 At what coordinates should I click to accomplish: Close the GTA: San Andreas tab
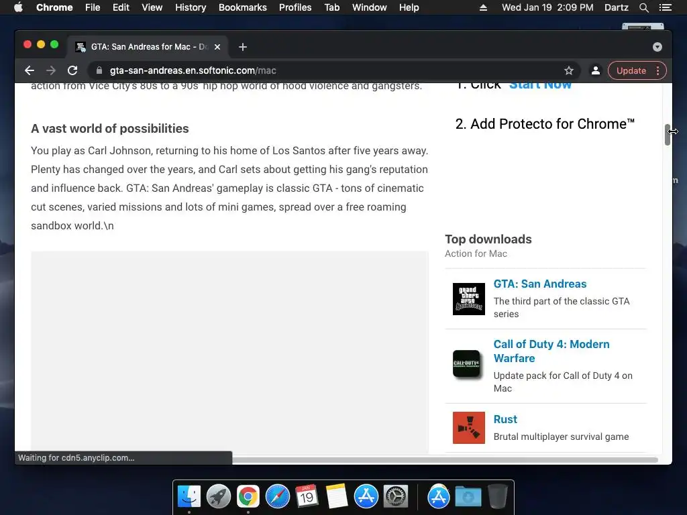[217, 47]
